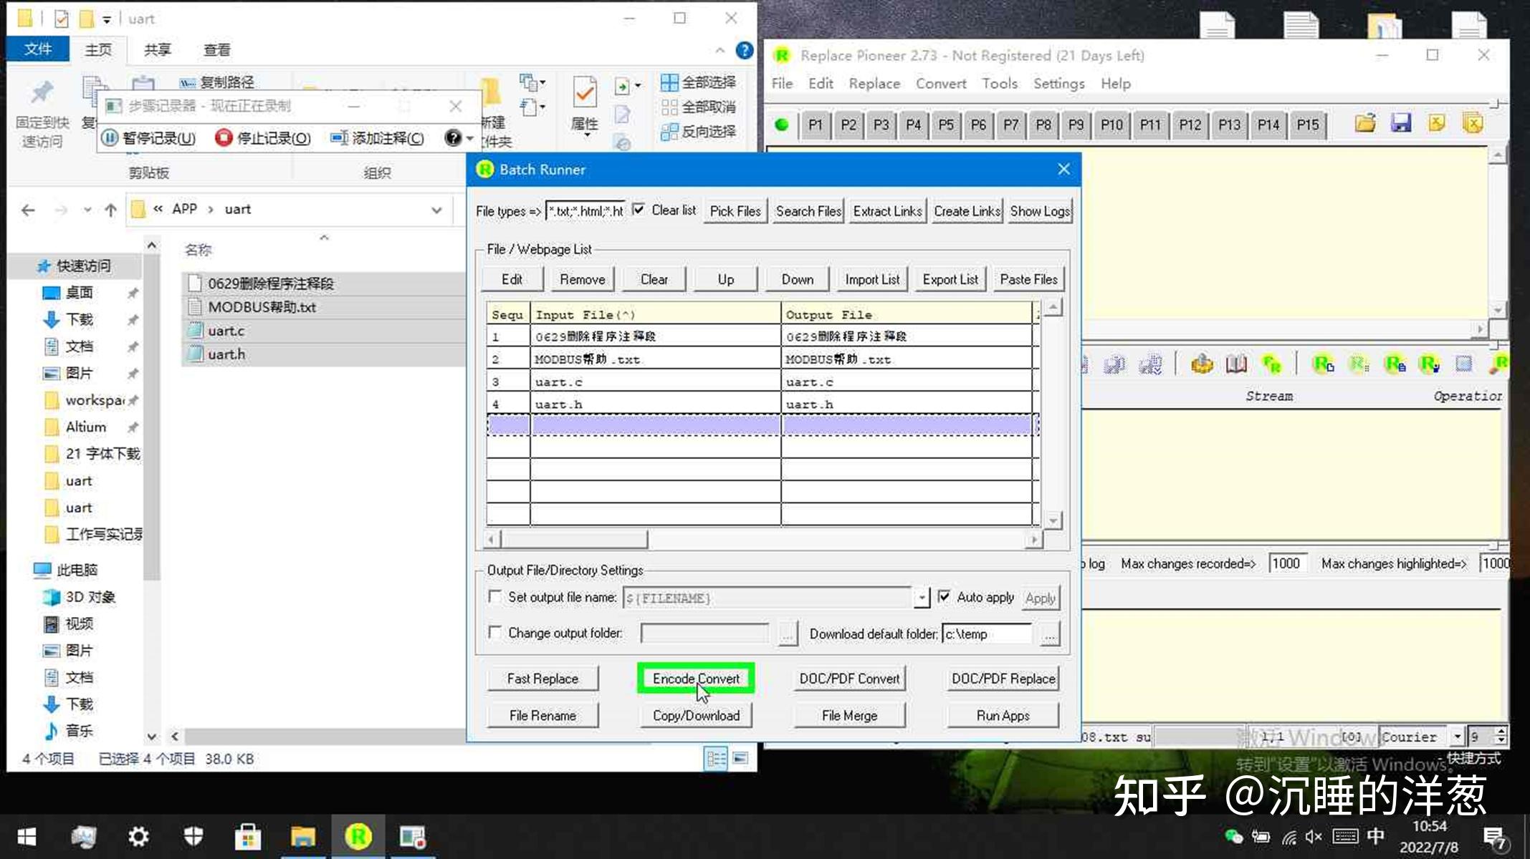1530x859 pixels.
Task: Click the green status dot in Replace Pioneer toolbar
Action: pos(782,125)
